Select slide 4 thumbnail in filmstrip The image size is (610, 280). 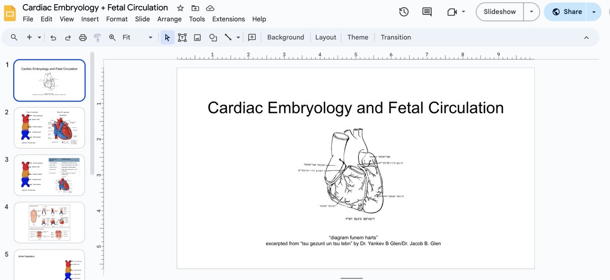(49, 223)
